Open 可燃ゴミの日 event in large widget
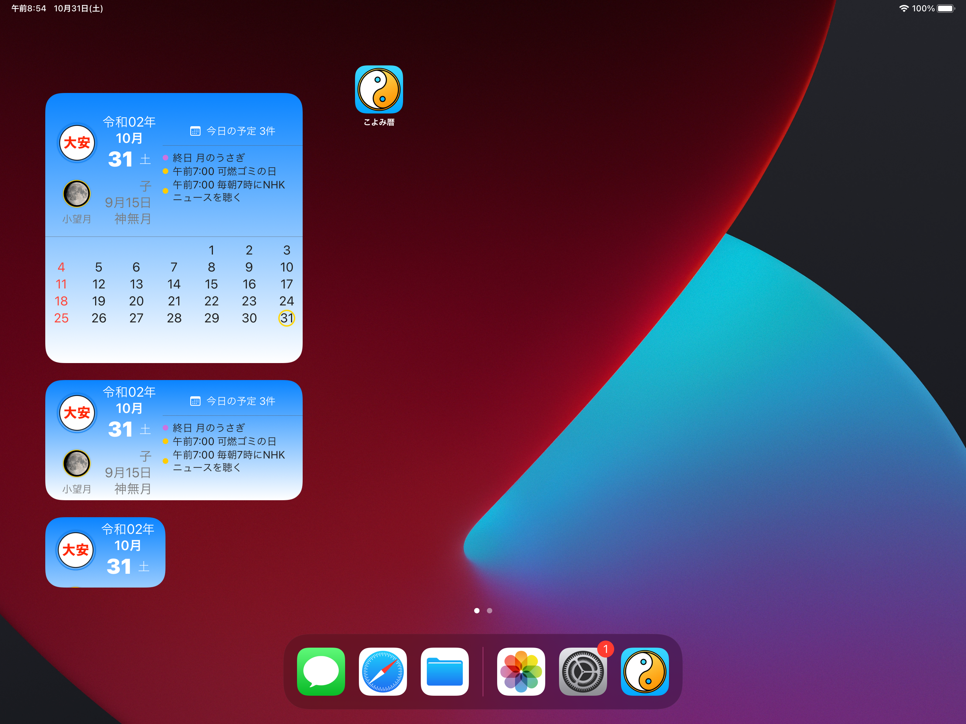Viewport: 966px width, 724px height. [224, 171]
